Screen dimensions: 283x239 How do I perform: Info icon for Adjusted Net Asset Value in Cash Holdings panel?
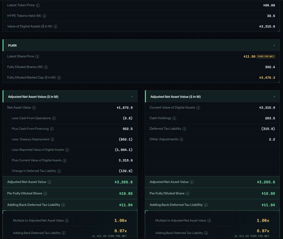192,182
